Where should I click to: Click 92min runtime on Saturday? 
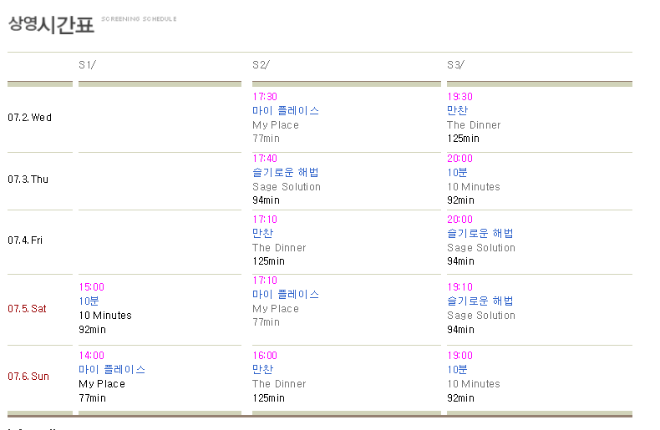pyautogui.click(x=92, y=330)
